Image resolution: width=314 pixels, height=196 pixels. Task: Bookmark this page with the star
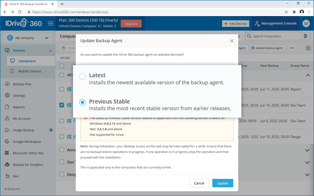(x=286, y=12)
